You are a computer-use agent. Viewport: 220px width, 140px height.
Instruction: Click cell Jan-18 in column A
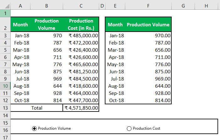pyautogui.click(x=20, y=36)
